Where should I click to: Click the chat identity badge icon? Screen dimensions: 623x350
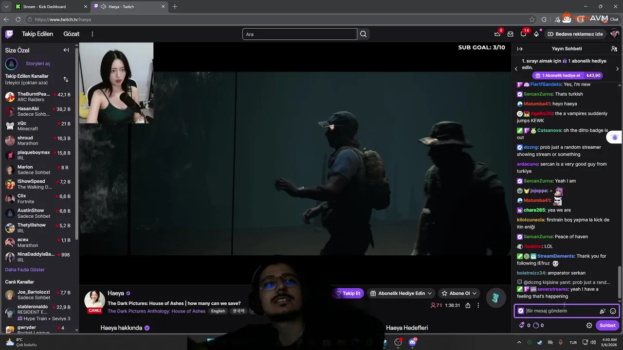tap(521, 311)
